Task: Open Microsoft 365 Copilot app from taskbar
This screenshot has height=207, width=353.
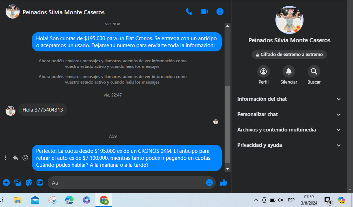Action: pyautogui.click(x=86, y=200)
